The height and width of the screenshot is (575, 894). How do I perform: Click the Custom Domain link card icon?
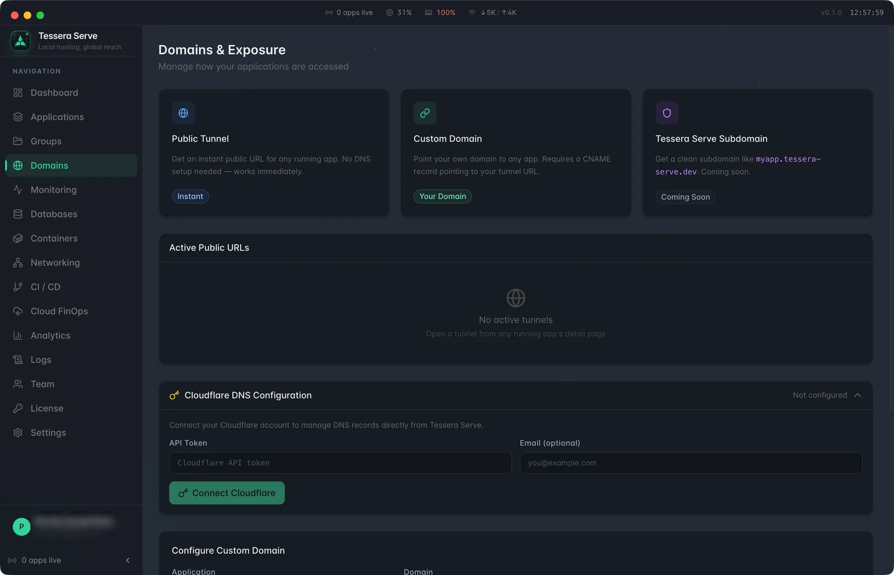pos(425,113)
